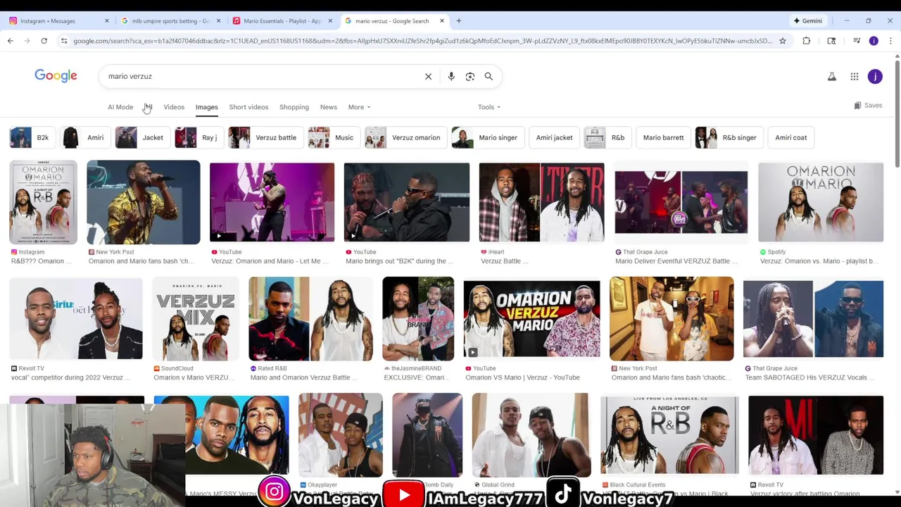The height and width of the screenshot is (507, 901).
Task: Click the magnifying glass search icon
Action: (489, 76)
